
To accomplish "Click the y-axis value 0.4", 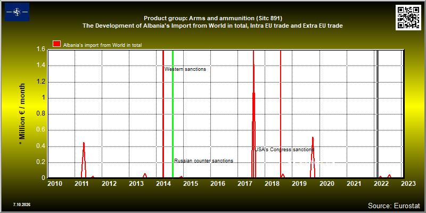I will tap(41, 146).
